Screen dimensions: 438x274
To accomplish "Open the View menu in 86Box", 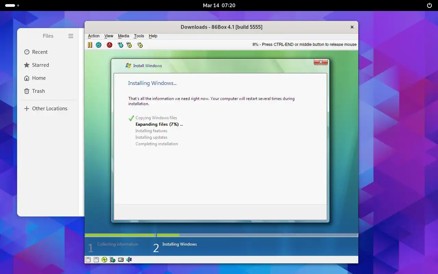I will (x=109, y=36).
